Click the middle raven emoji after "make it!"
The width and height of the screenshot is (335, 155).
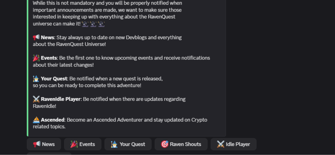pos(93,24)
